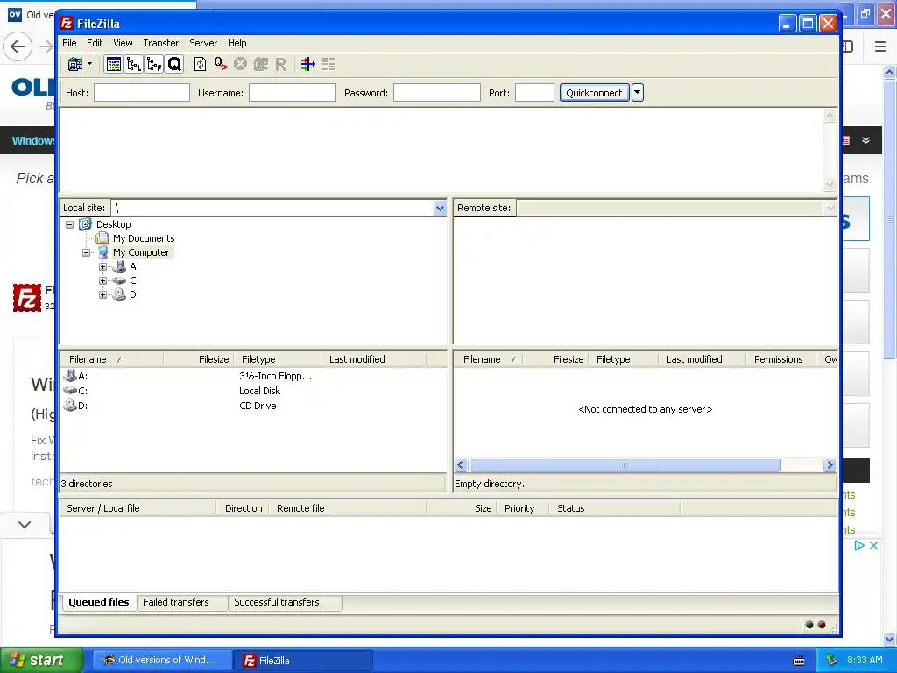The height and width of the screenshot is (673, 897).
Task: Open the Help menu
Action: [237, 43]
